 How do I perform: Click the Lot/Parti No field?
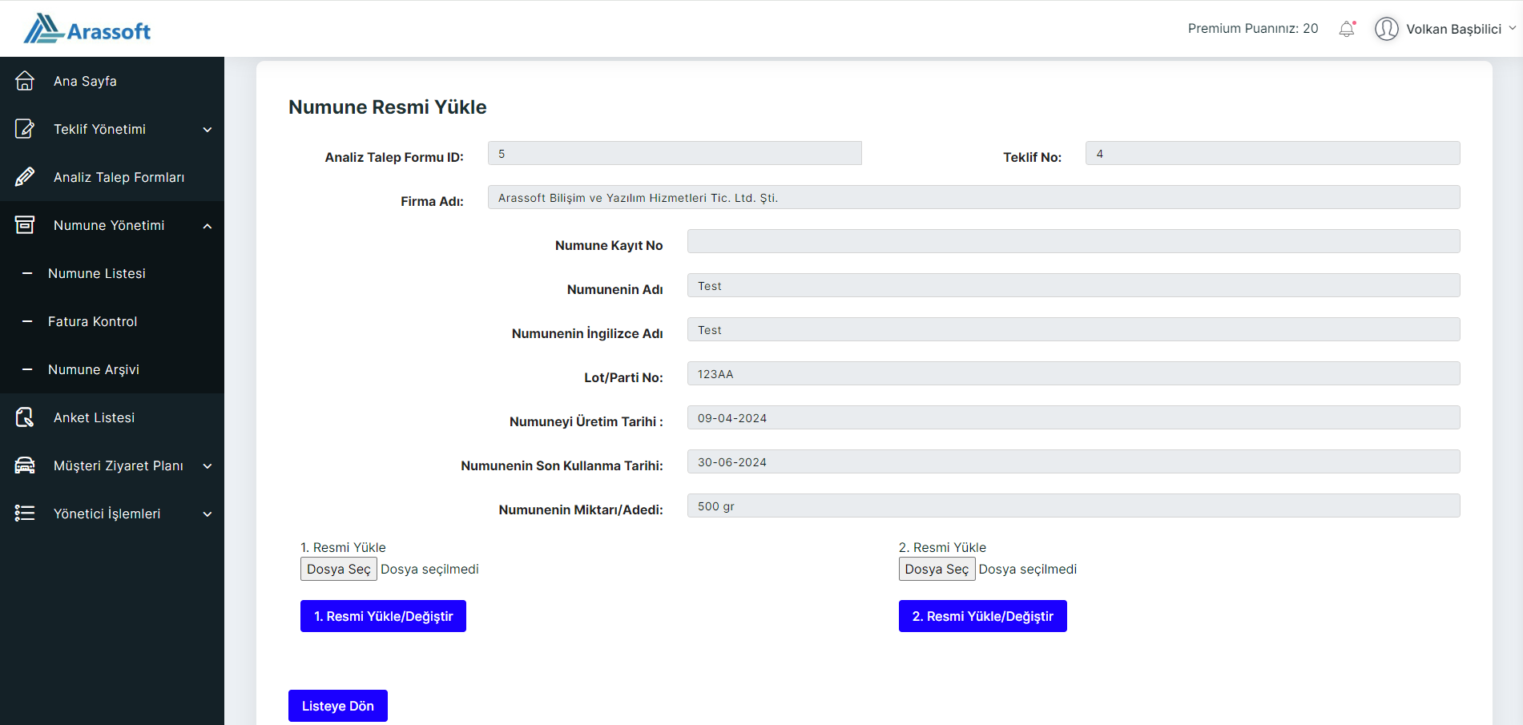tap(1074, 373)
